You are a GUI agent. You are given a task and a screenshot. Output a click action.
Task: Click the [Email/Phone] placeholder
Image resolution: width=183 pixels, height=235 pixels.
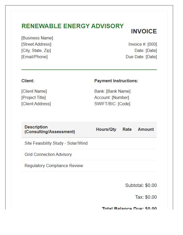click(35, 57)
